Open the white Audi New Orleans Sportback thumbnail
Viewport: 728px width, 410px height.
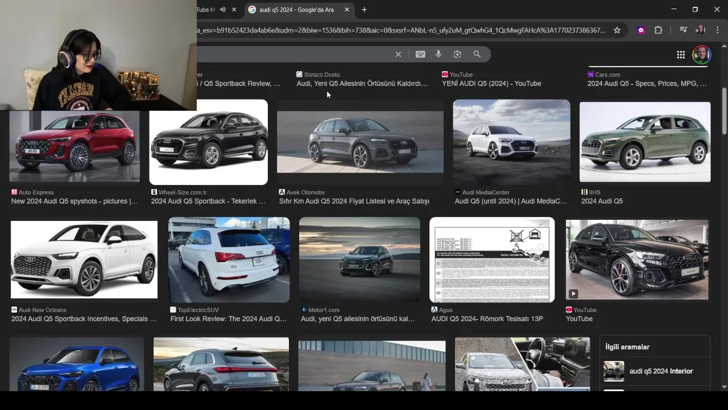[84, 260]
